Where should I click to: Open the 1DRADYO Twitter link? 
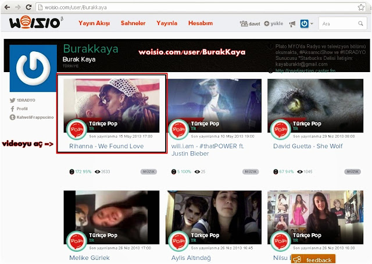click(23, 100)
